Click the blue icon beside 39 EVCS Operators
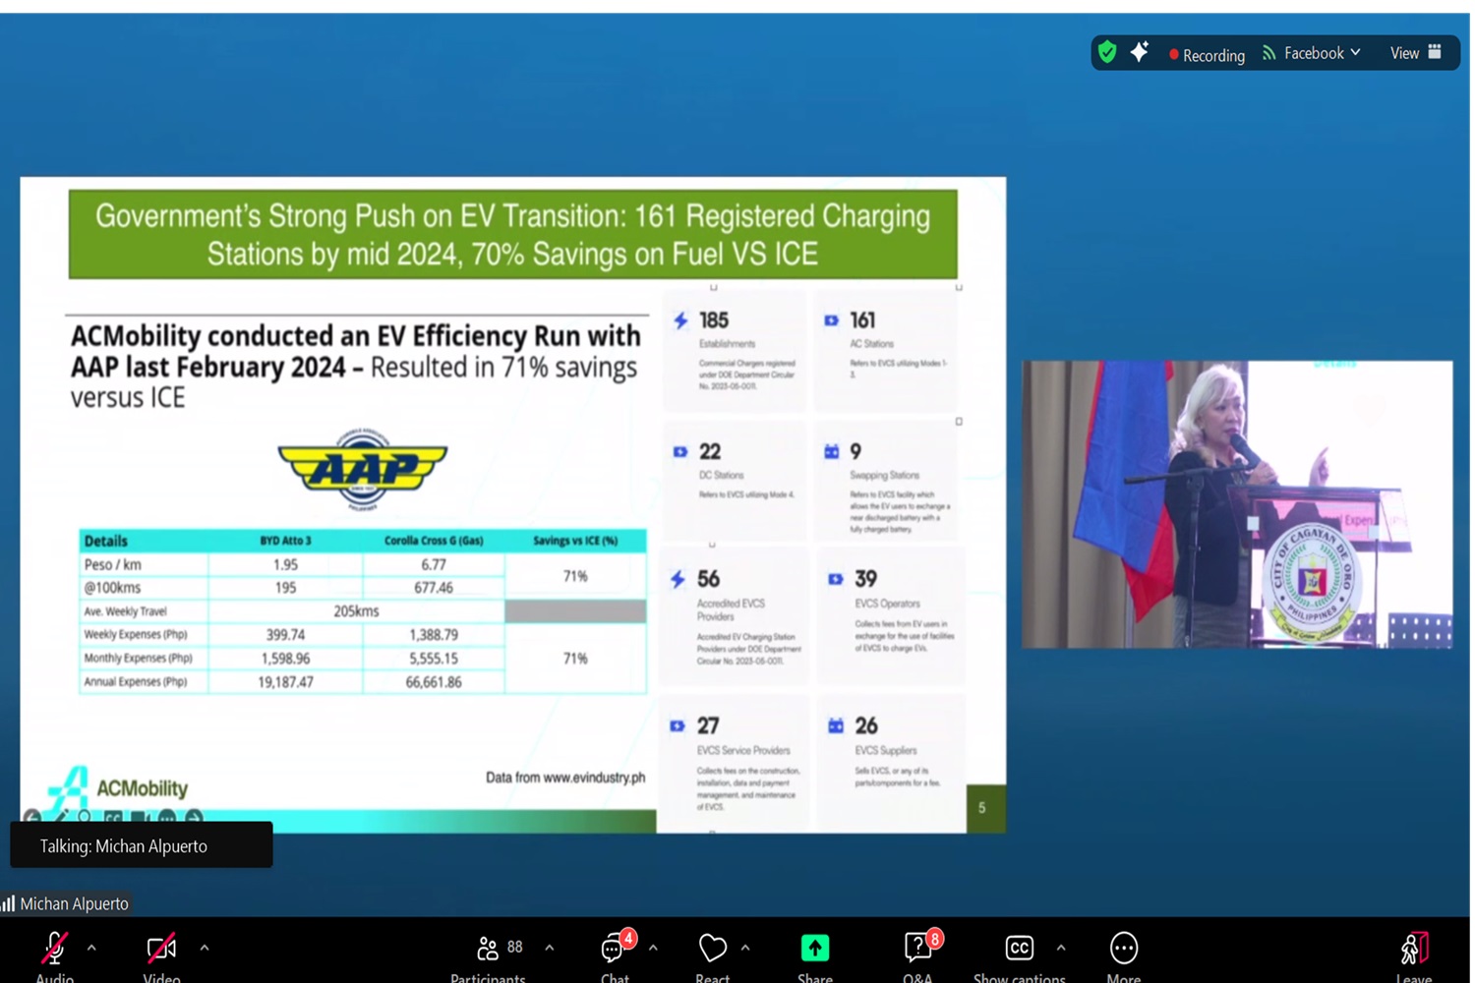 (835, 579)
